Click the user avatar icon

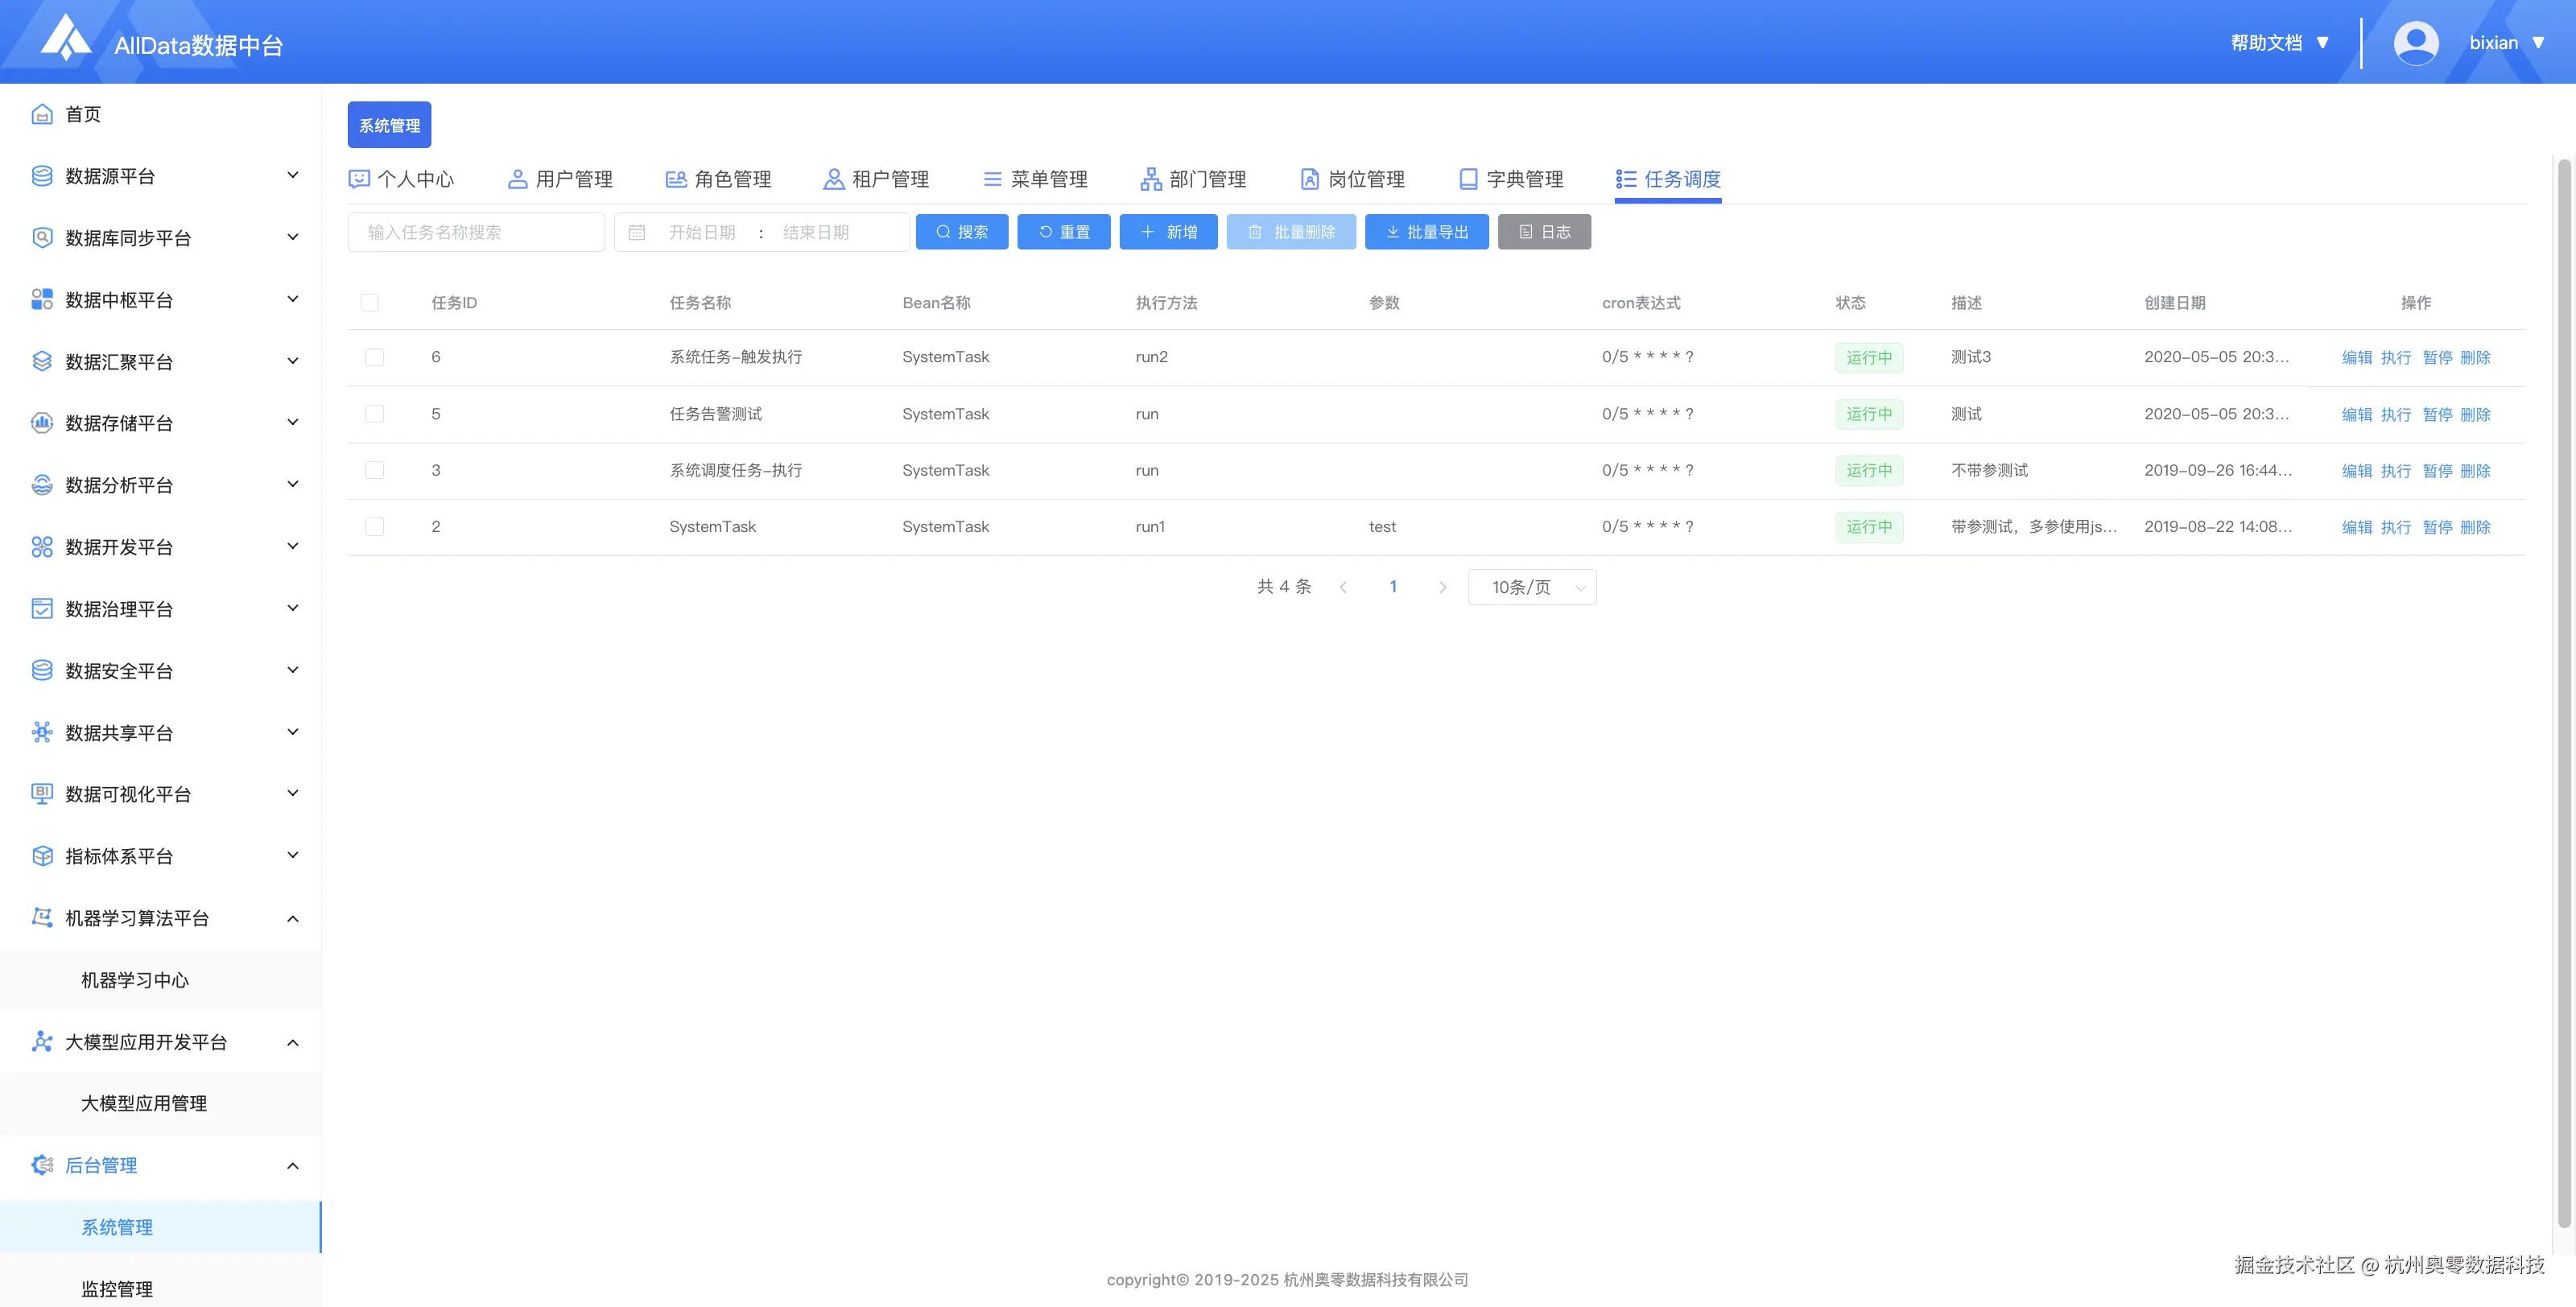tap(2415, 43)
